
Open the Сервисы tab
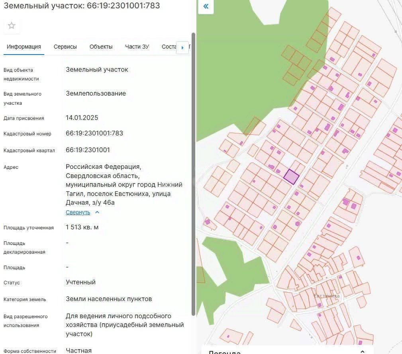click(x=65, y=47)
